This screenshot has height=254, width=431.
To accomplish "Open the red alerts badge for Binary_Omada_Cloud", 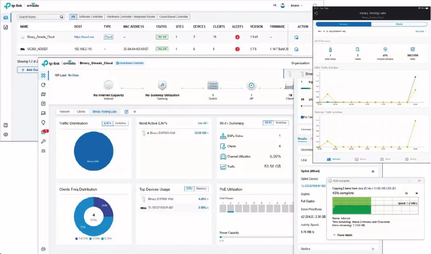I will 238,37.
